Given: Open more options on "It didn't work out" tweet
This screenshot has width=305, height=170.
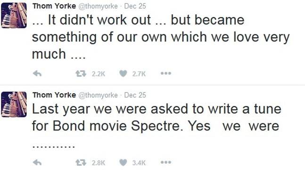Looking at the screenshot, I should coord(166,73).
